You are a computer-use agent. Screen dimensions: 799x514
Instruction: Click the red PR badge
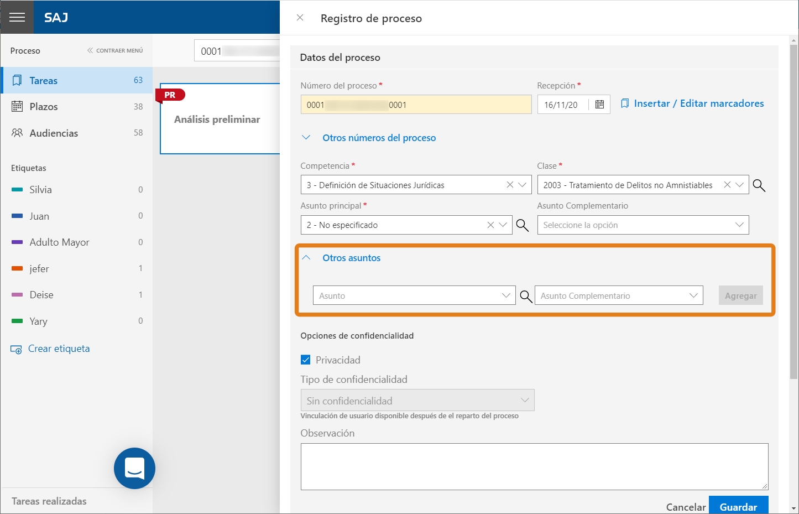tap(170, 95)
